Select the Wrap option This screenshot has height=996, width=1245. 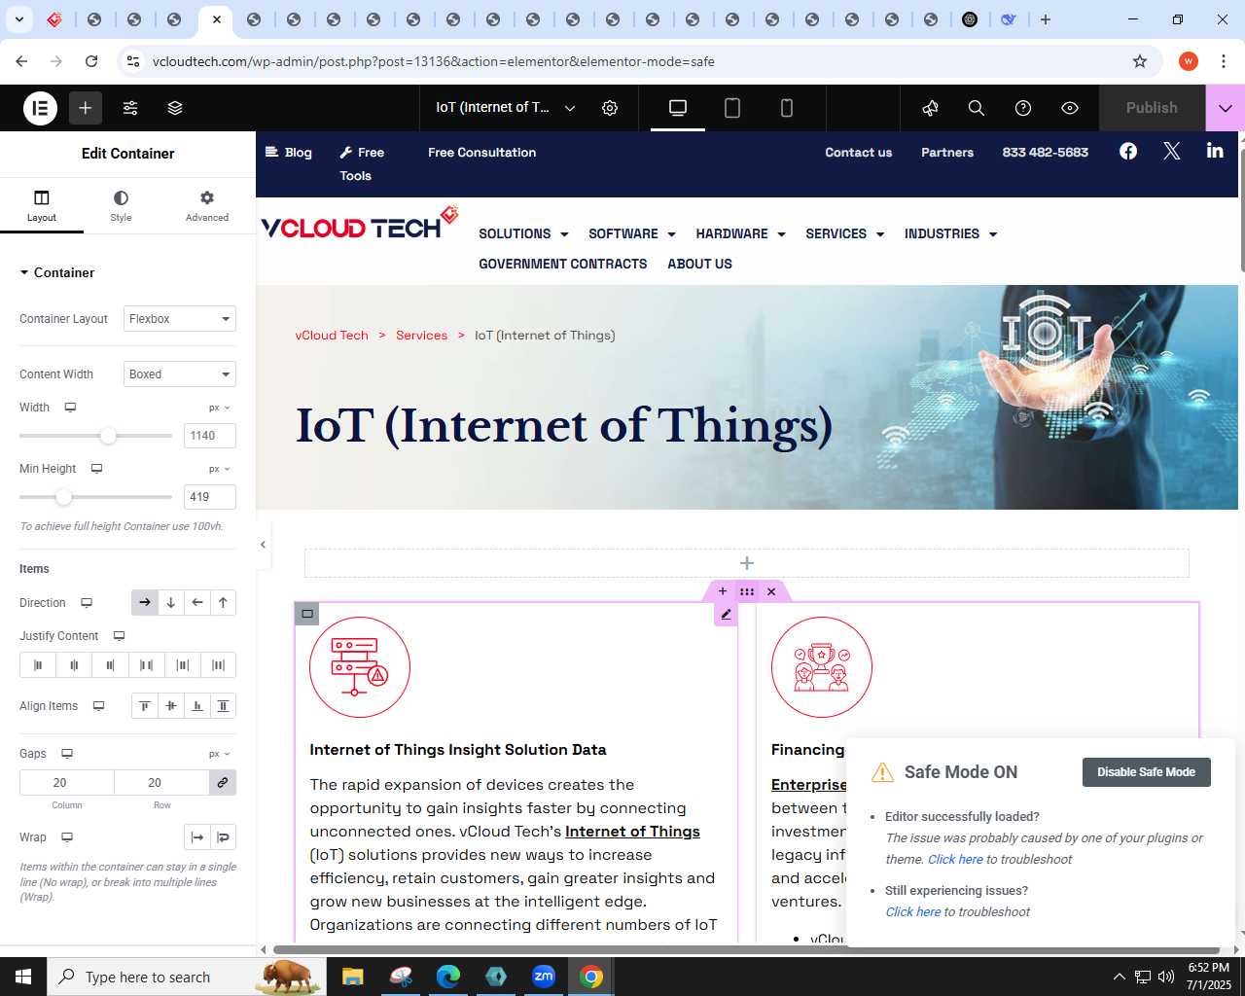point(223,837)
